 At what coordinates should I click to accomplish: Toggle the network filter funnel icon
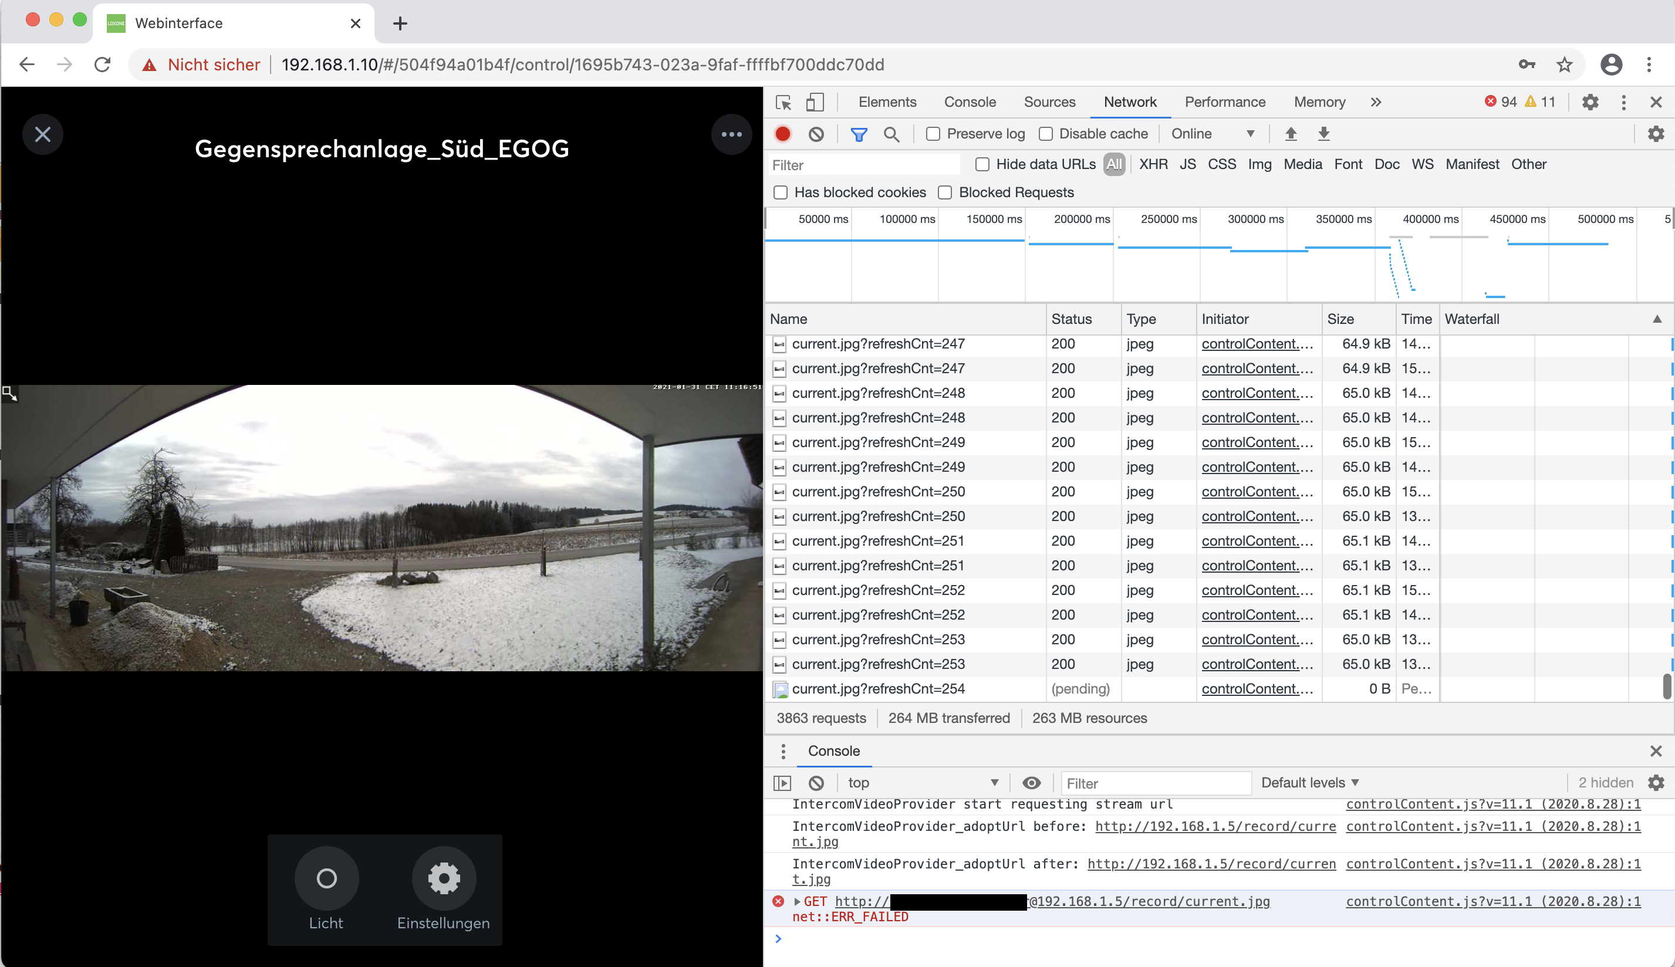tap(859, 135)
